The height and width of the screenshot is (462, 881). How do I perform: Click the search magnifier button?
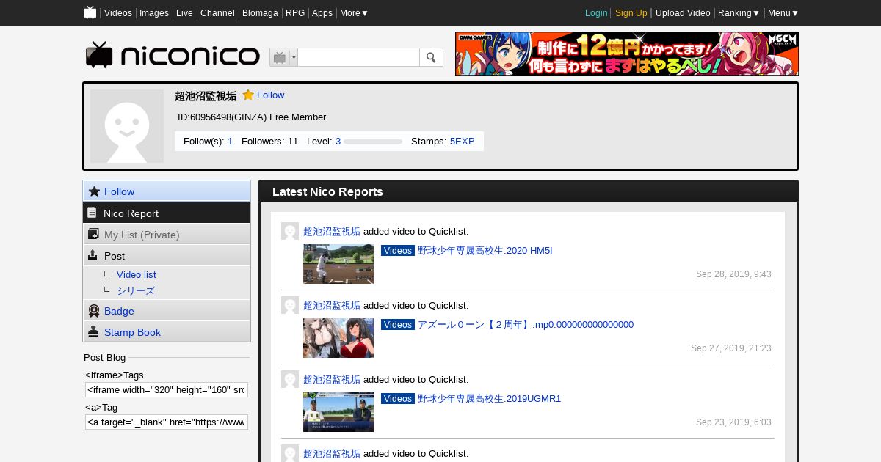431,57
